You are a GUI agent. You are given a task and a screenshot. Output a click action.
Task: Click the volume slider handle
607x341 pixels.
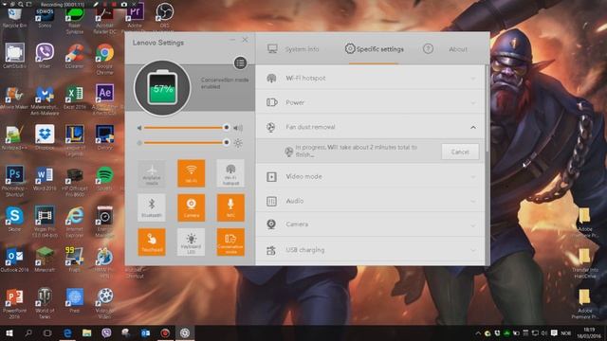point(226,128)
